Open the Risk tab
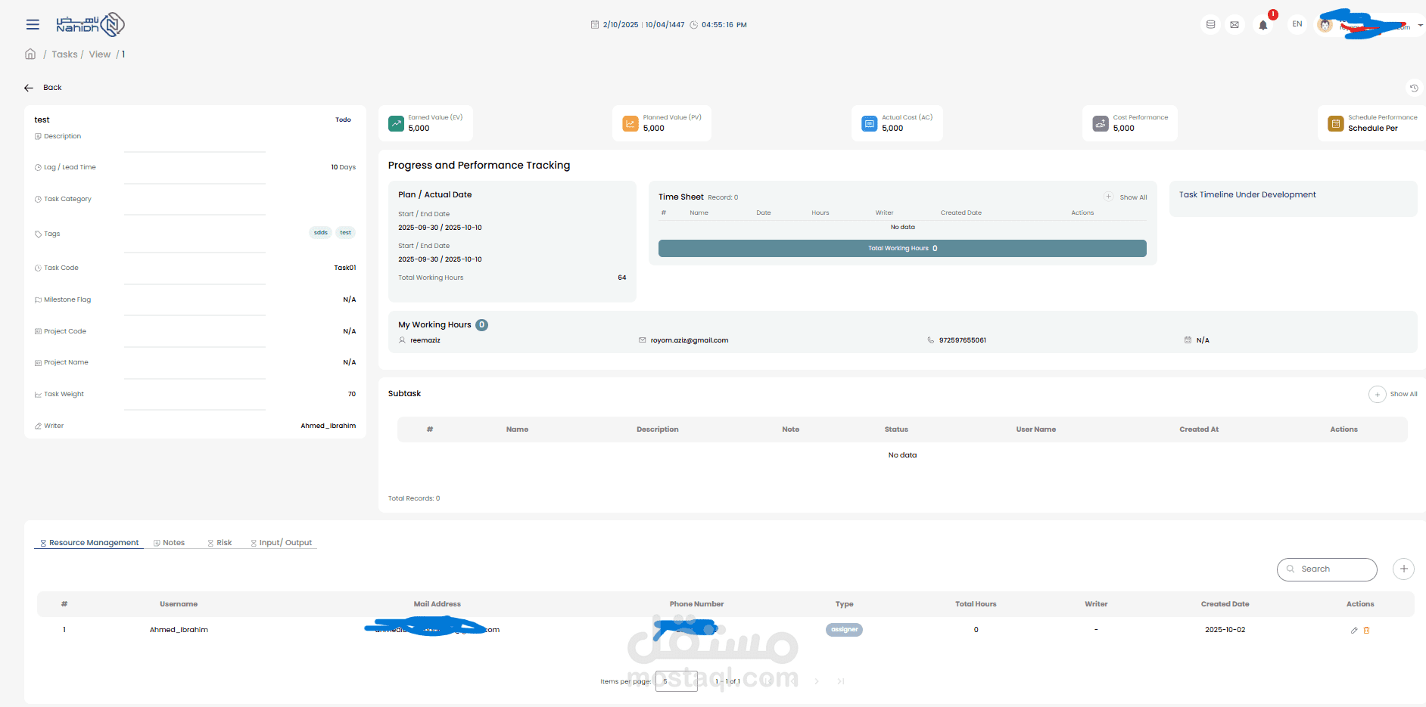The image size is (1426, 707). (x=220, y=543)
